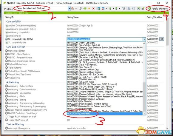Click gear icon beside Frame Rate Limiter
Viewport: 173px width, 136px height.
point(6,51)
